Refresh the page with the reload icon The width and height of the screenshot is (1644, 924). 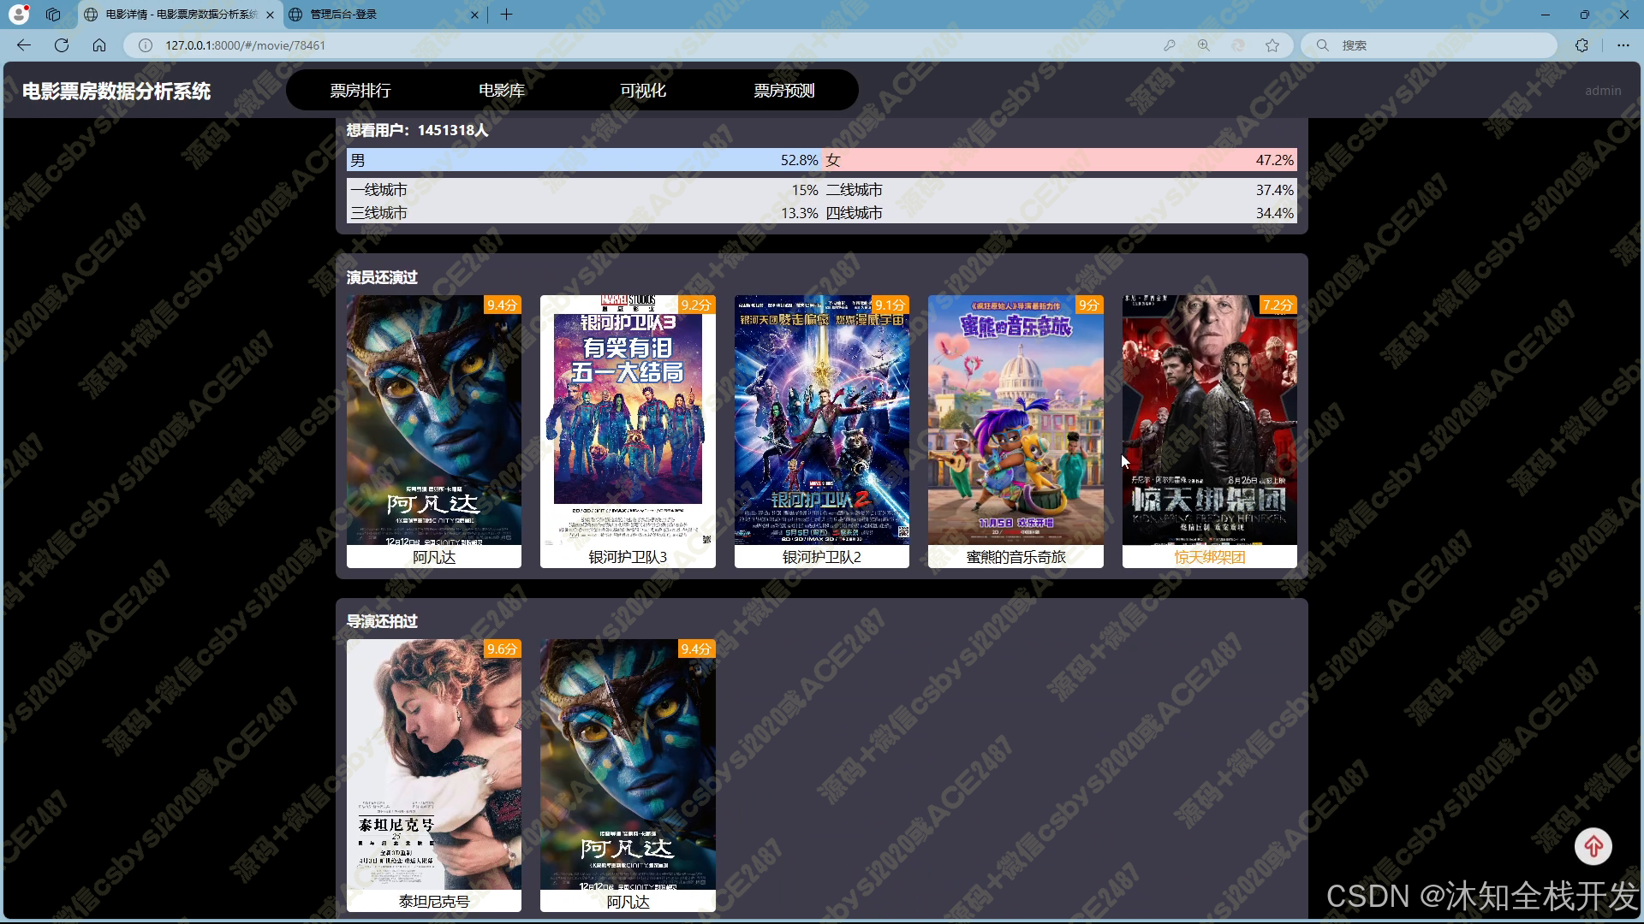click(62, 45)
